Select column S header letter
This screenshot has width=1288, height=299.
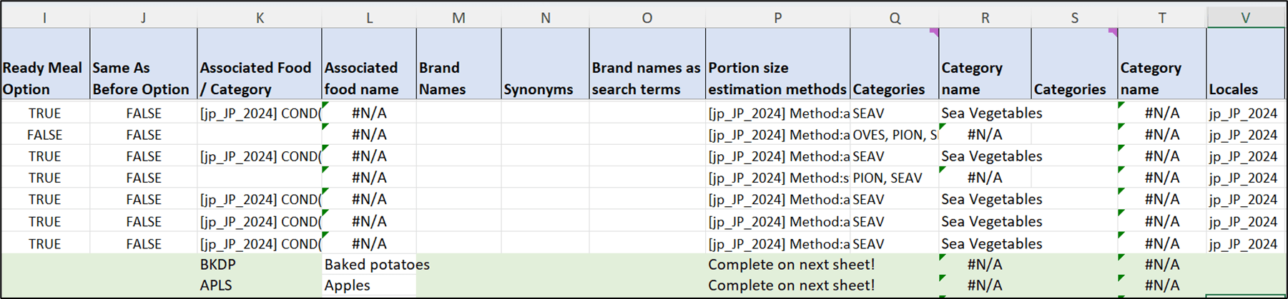[1074, 18]
